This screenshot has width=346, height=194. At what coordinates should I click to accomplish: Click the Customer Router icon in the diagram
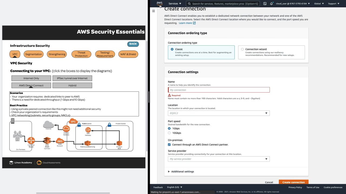31,141
